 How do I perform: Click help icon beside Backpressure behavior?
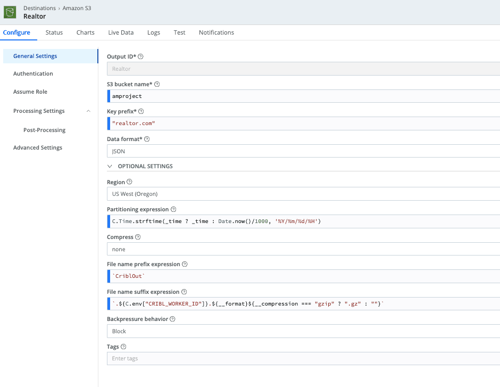tap(173, 319)
